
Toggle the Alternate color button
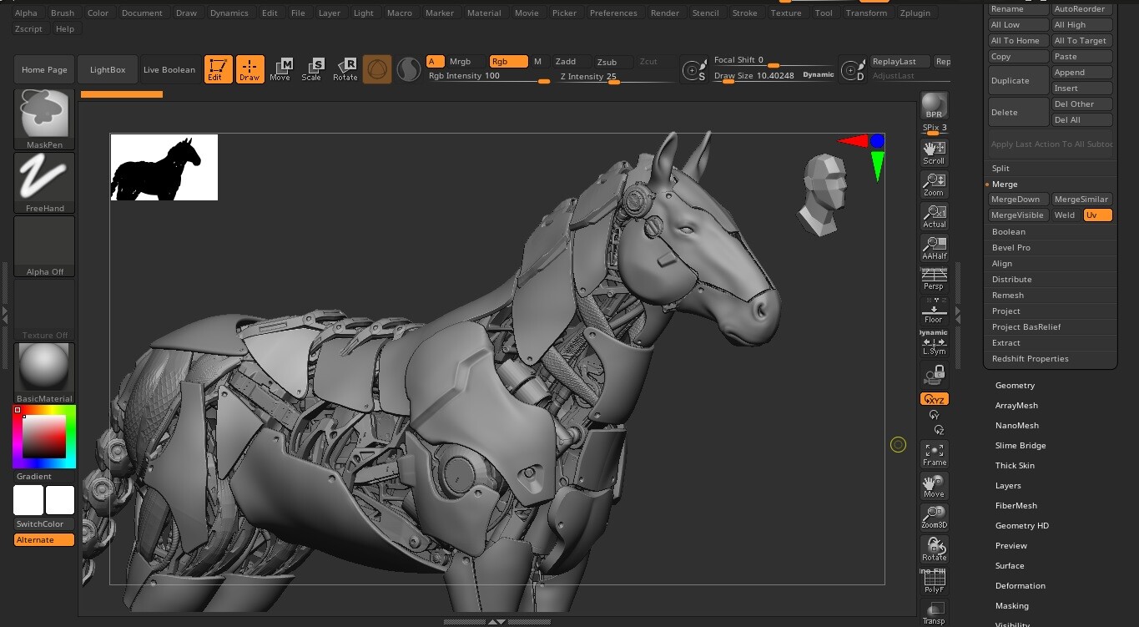point(44,540)
